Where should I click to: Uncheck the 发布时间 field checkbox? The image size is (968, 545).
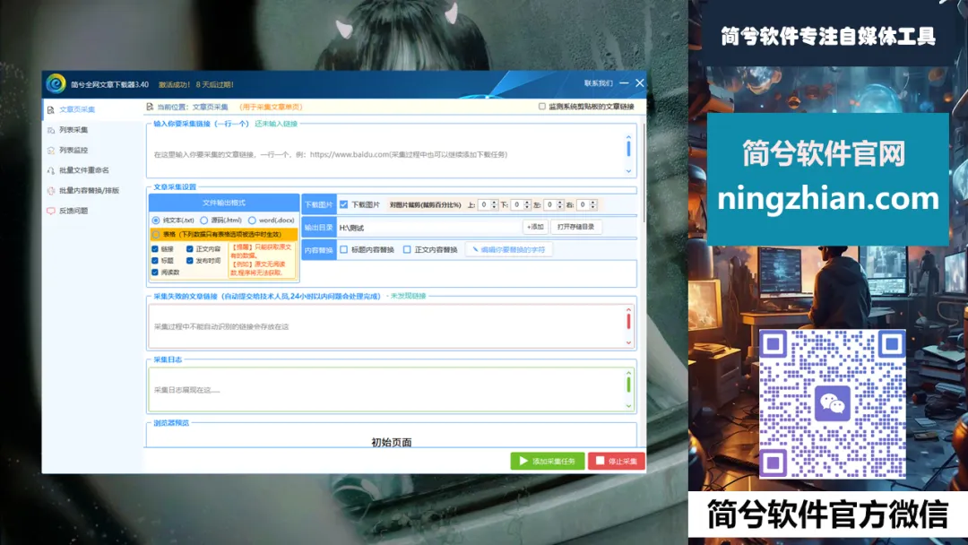coord(189,261)
